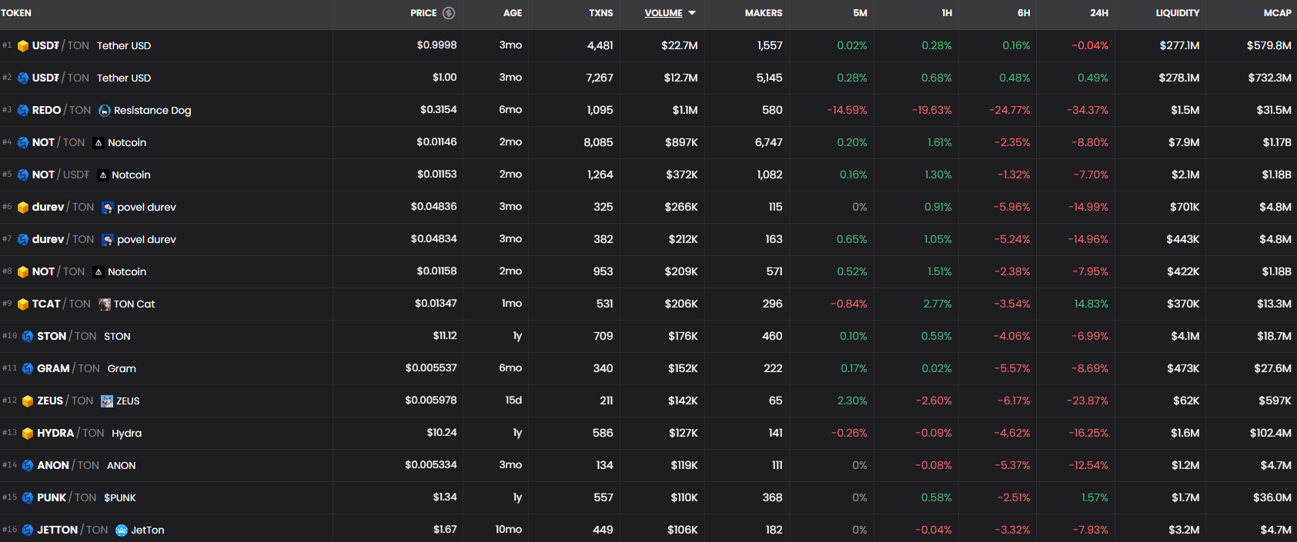Image resolution: width=1297 pixels, height=542 pixels.
Task: Click the povel durev token icon in row #6
Action: click(108, 208)
